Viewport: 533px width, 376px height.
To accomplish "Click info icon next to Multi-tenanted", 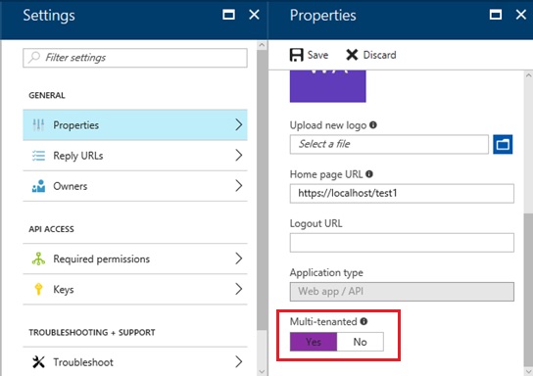I will [363, 321].
